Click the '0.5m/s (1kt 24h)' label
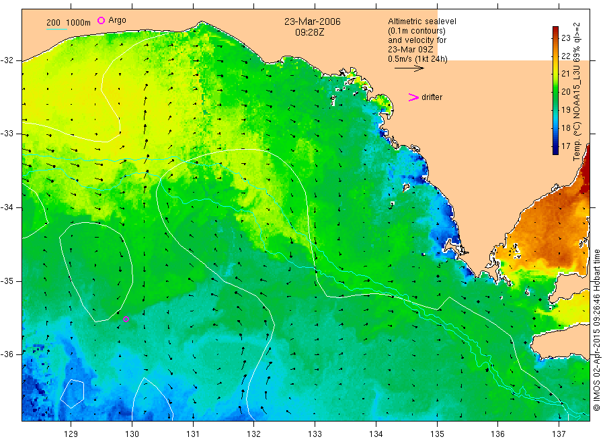605x443 pixels. tap(418, 59)
